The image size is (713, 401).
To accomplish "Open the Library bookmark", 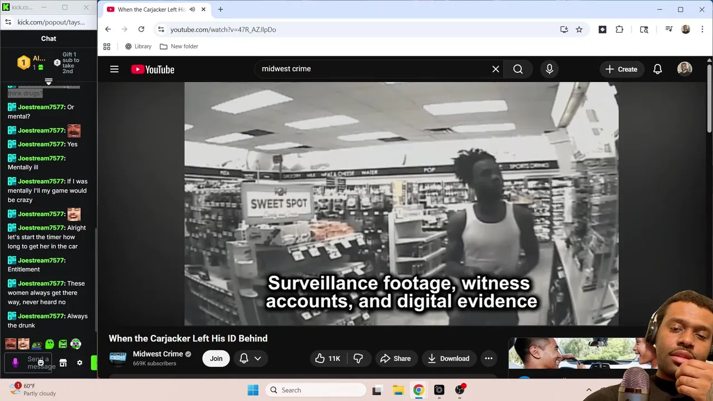I will (x=138, y=46).
